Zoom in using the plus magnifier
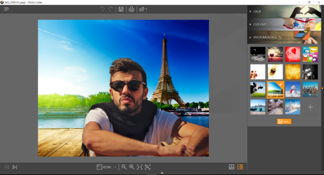The width and height of the screenshot is (324, 175). click(132, 167)
